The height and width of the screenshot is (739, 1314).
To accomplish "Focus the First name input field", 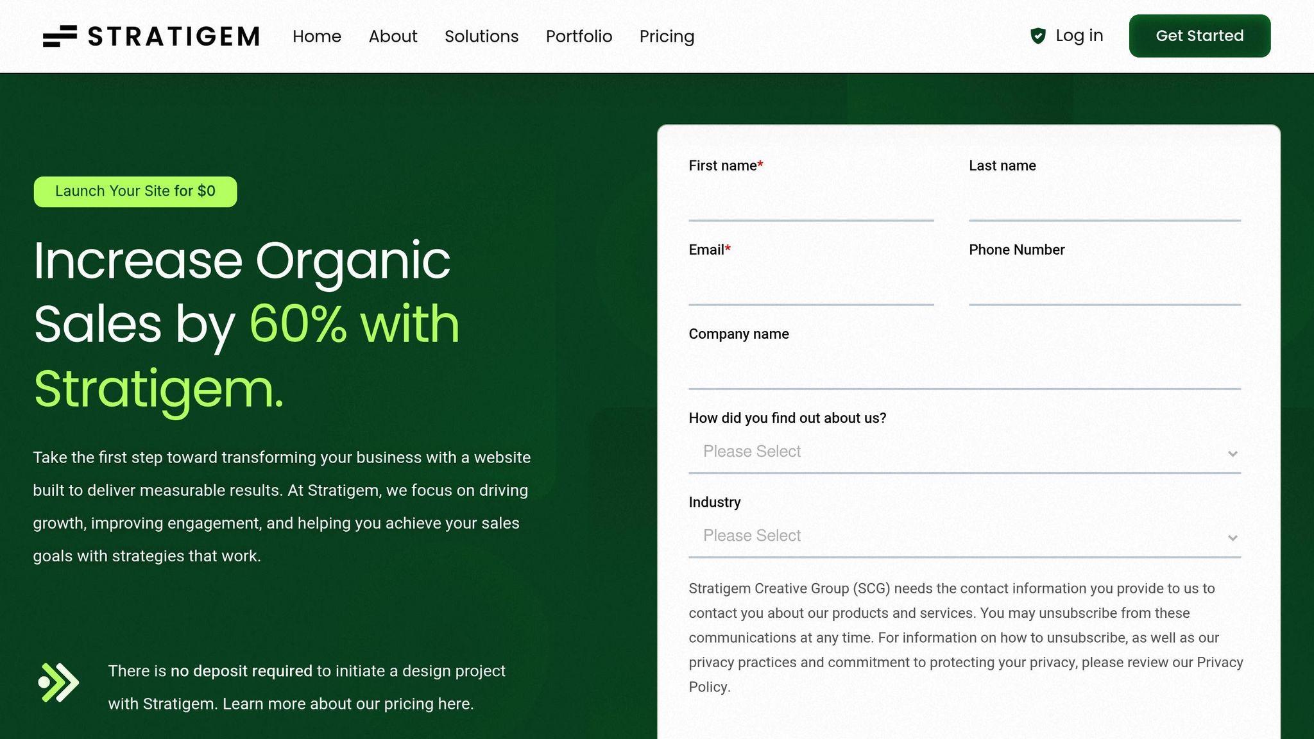I will pyautogui.click(x=810, y=203).
